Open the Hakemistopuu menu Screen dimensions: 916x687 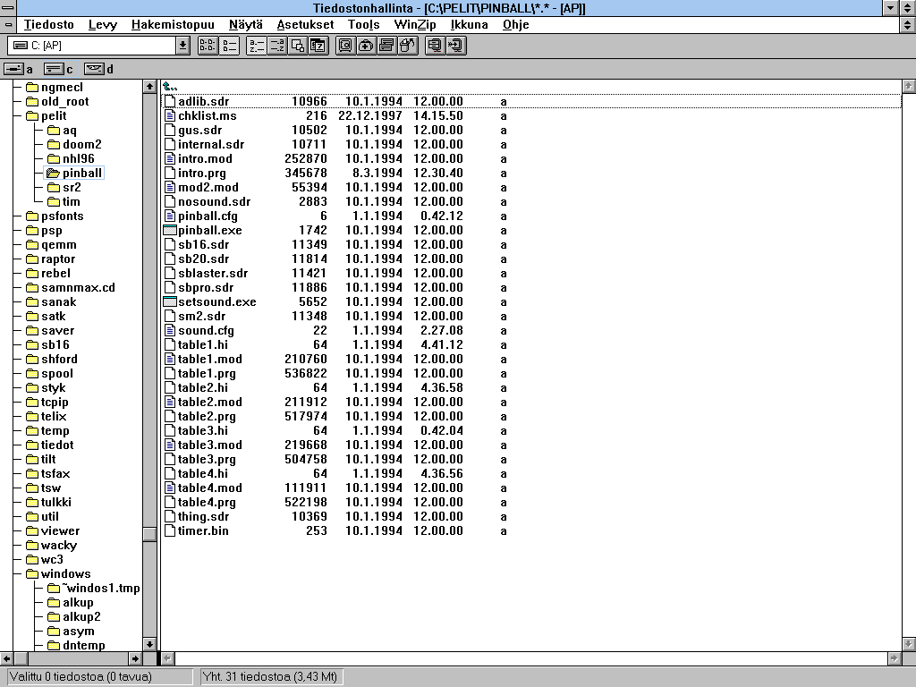pyautogui.click(x=173, y=24)
